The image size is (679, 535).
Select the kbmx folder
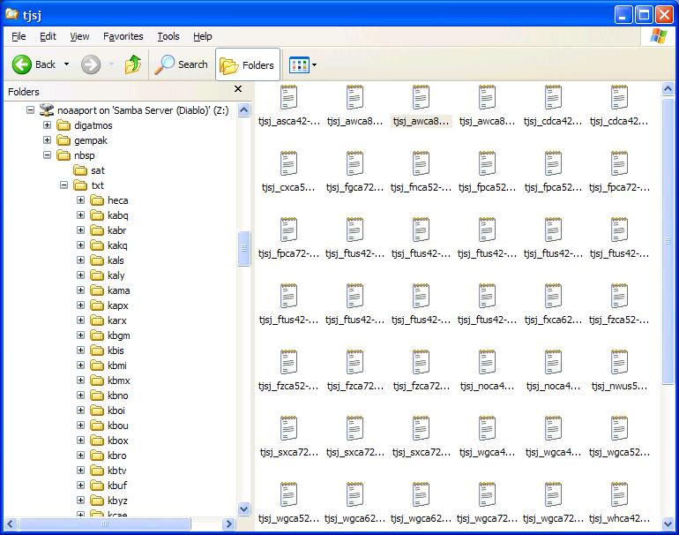point(110,381)
